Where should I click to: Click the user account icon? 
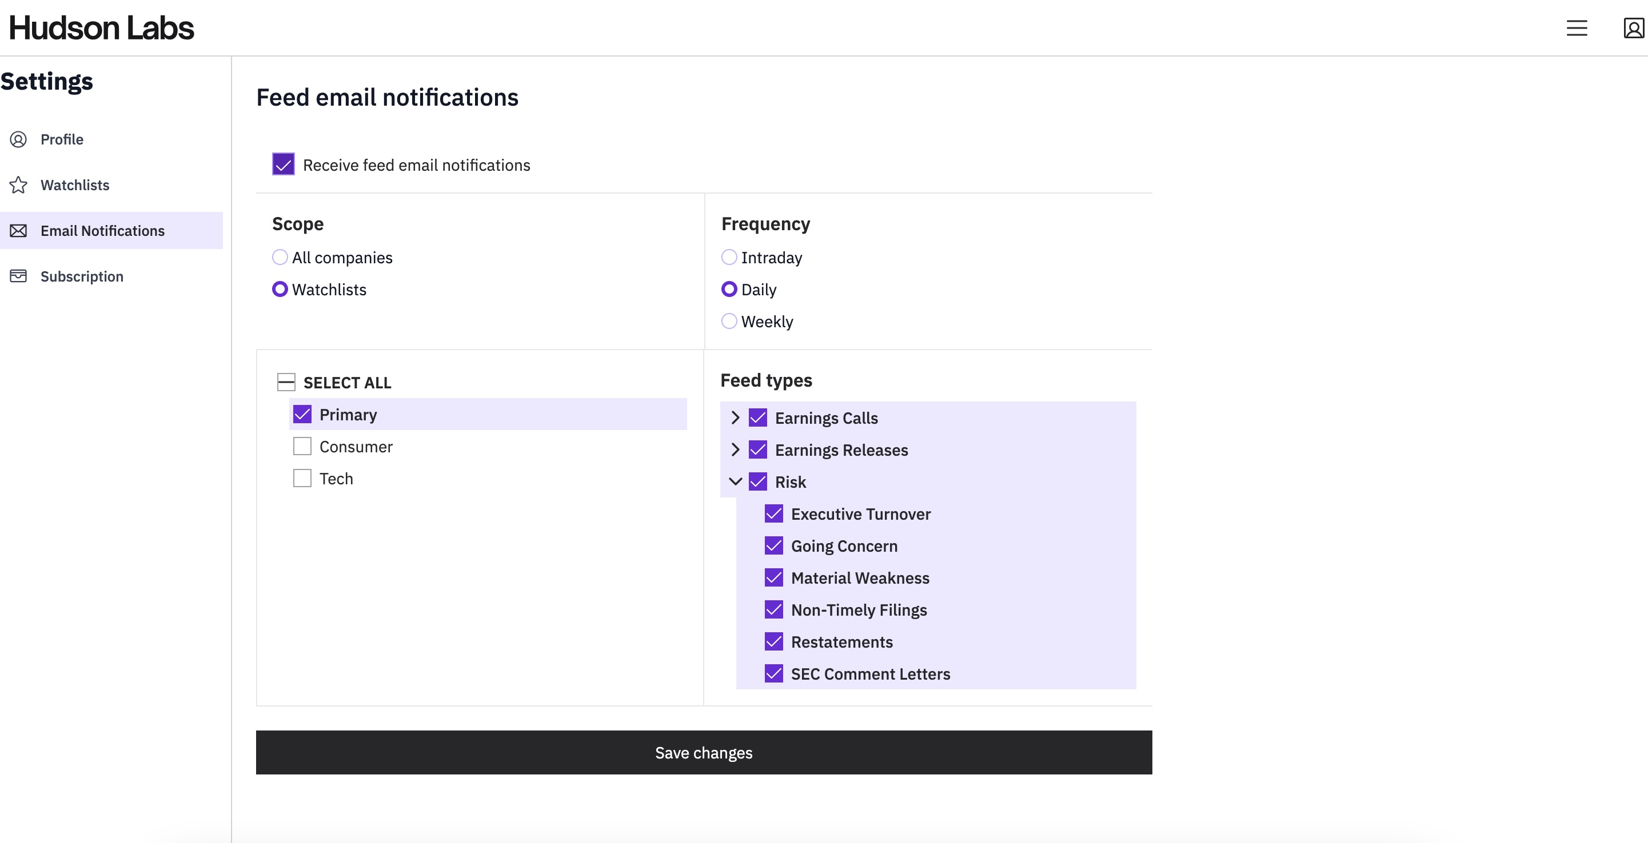point(1633,28)
